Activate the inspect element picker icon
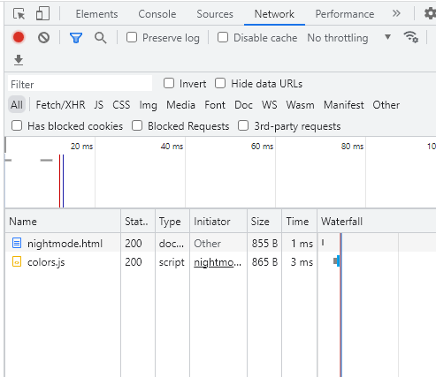This screenshot has height=377, width=436. pos(19,14)
